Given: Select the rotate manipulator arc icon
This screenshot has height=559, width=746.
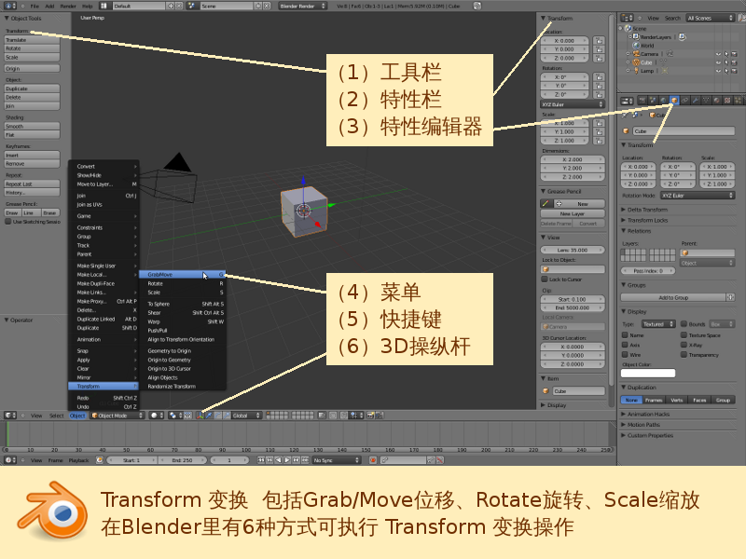Looking at the screenshot, I should 218,416.
